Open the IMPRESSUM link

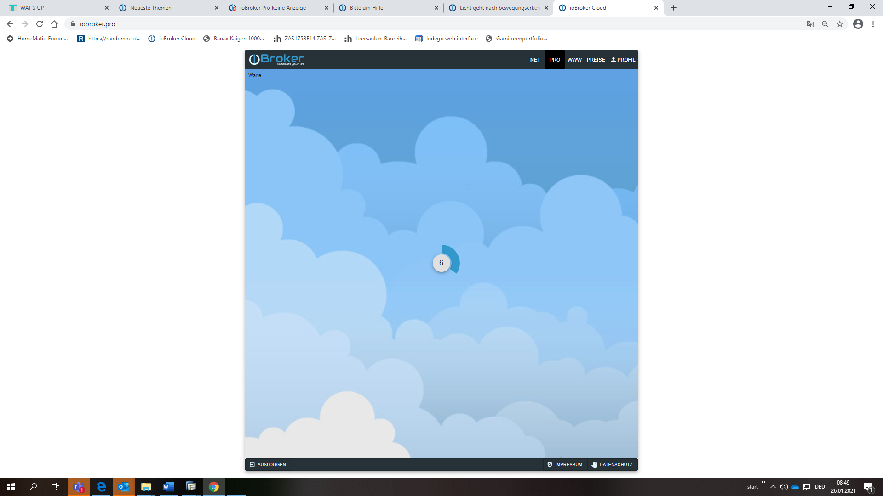[x=565, y=465]
